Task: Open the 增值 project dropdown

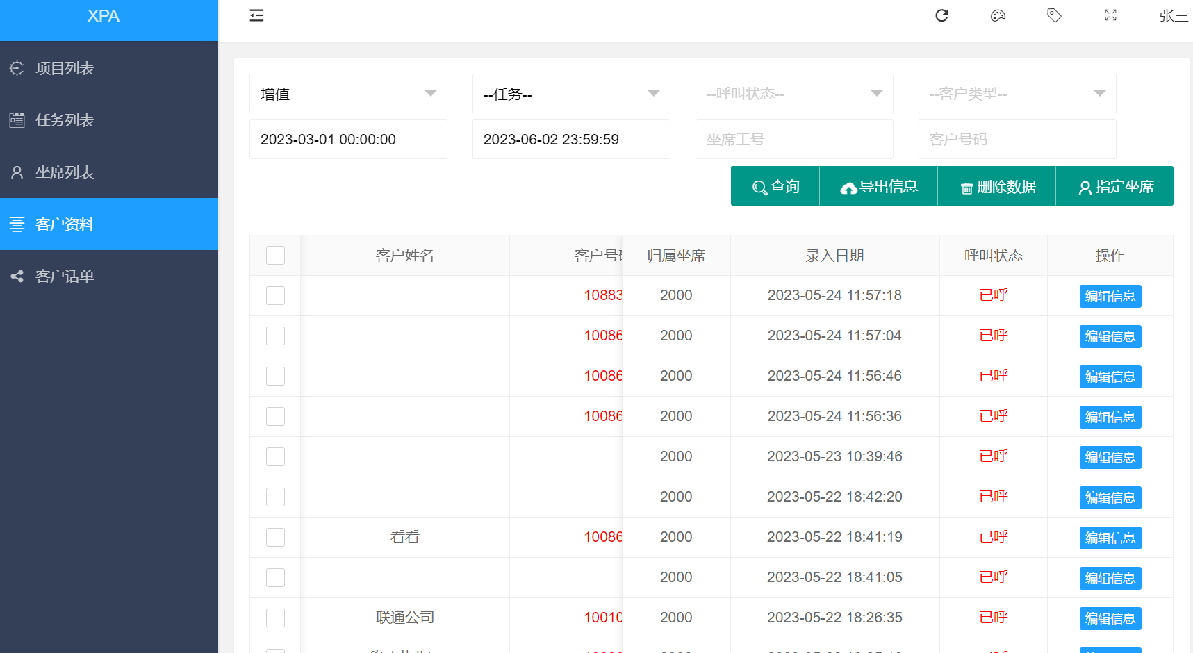Action: [348, 94]
